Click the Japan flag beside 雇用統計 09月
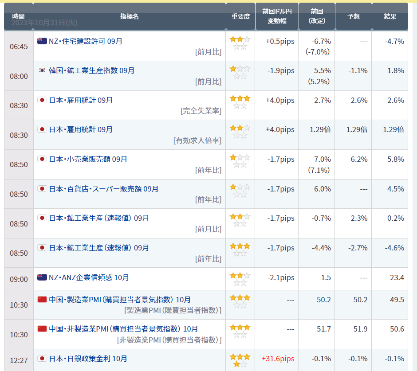 (42, 100)
